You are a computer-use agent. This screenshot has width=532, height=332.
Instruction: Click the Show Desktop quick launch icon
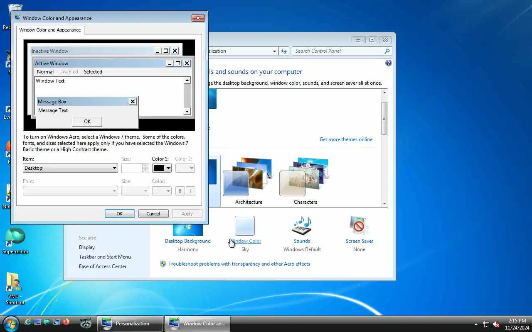coord(37,322)
